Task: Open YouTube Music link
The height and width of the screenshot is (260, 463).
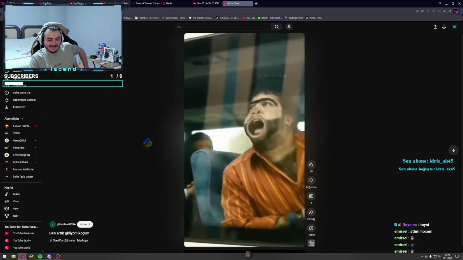Action: coord(22,248)
